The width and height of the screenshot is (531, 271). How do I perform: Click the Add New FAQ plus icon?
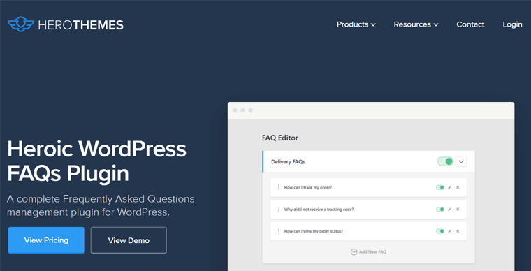click(x=354, y=251)
